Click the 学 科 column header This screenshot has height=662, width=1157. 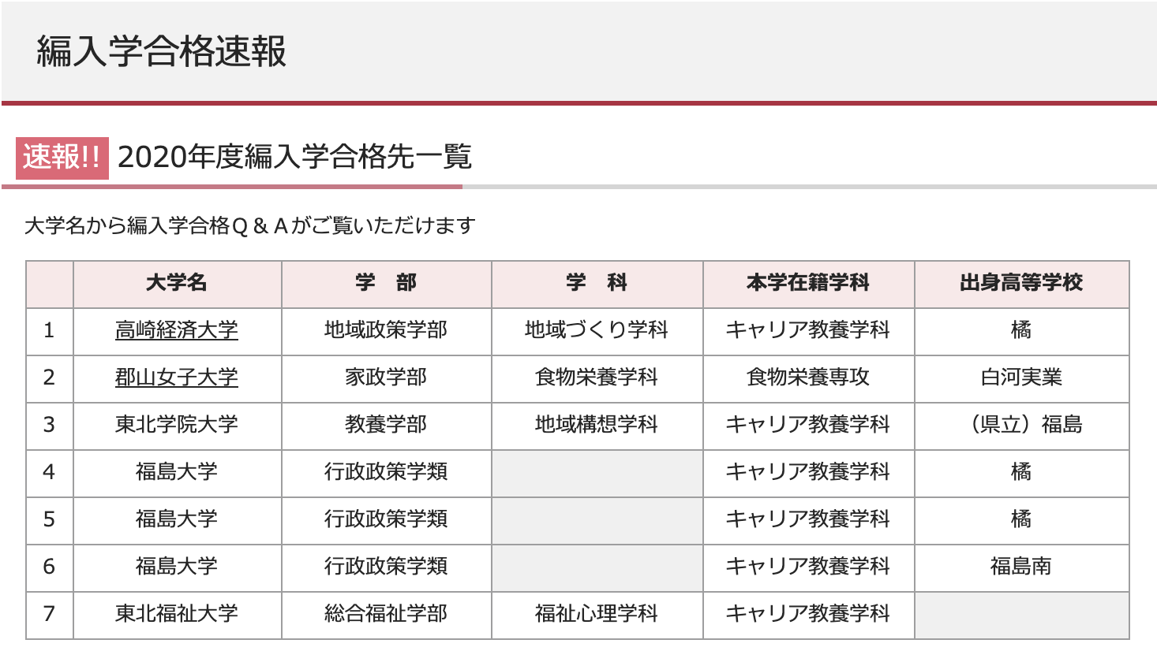pyautogui.click(x=597, y=283)
